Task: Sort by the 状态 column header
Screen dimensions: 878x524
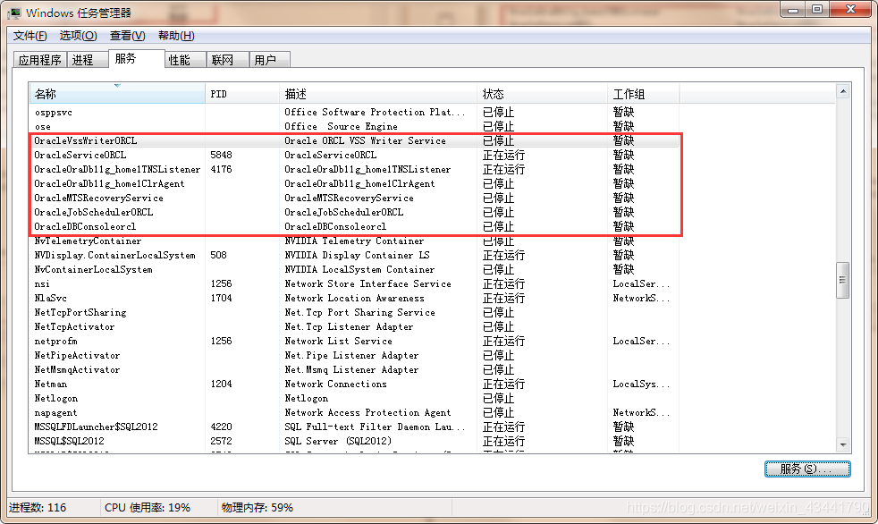Action: pyautogui.click(x=542, y=94)
